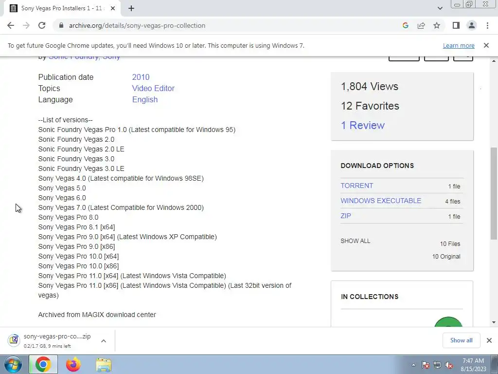Image resolution: width=498 pixels, height=374 pixels.
Task: Open File Explorer from the taskbar
Action: pyautogui.click(x=104, y=365)
